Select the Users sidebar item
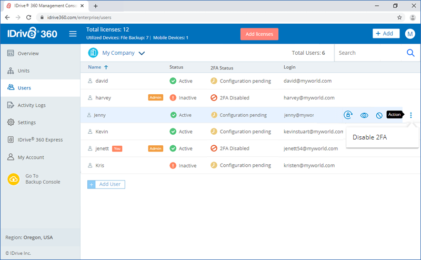The width and height of the screenshot is (421, 260). point(41,88)
